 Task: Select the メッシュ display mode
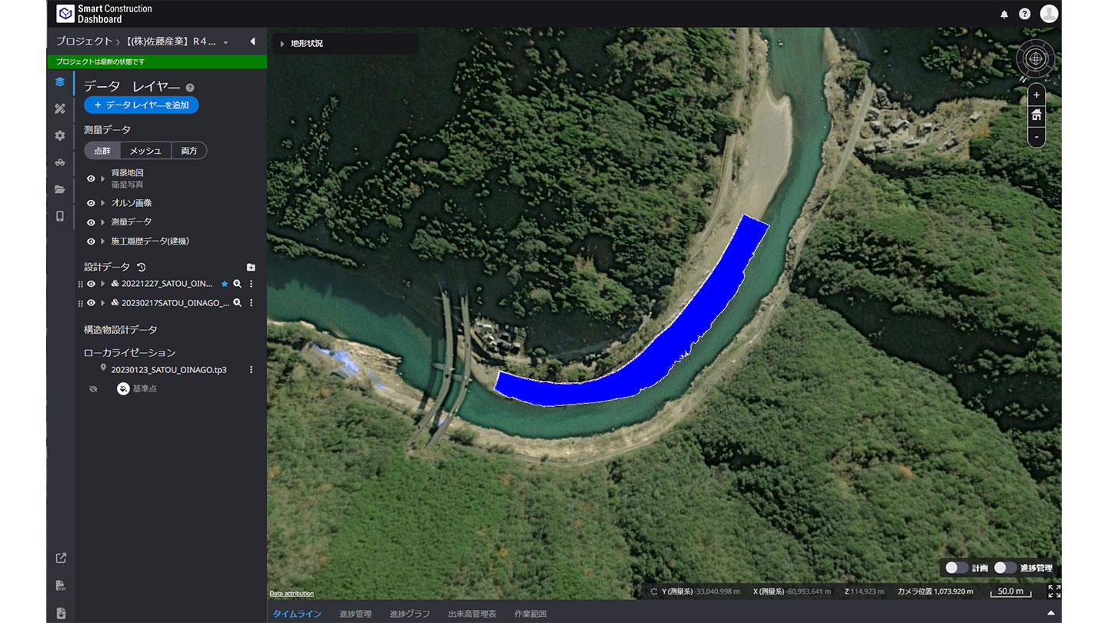145,151
